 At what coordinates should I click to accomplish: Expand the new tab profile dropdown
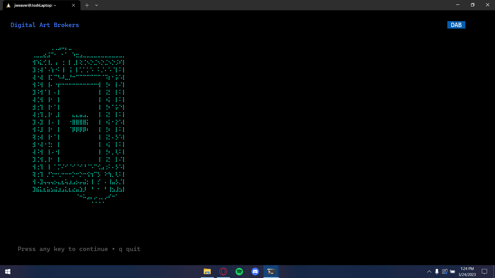point(96,5)
